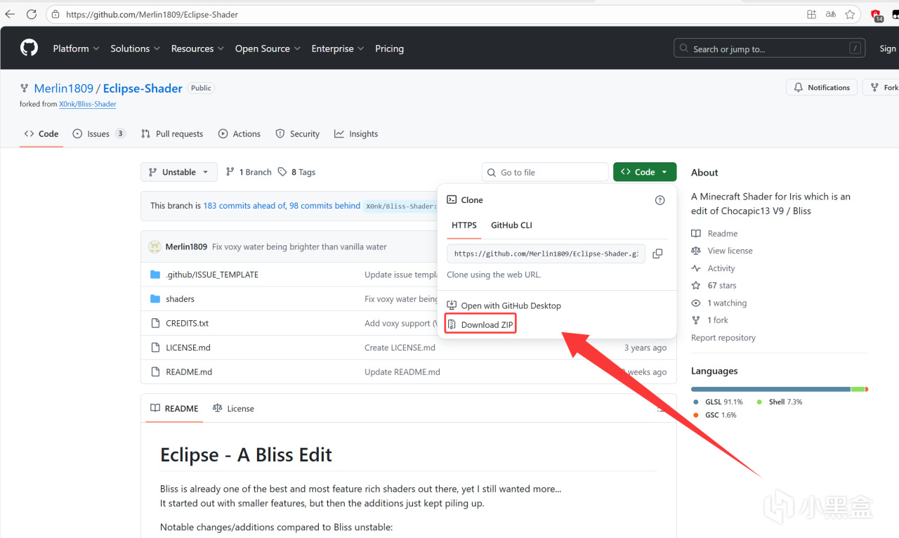The image size is (899, 538).
Task: Go to the Insights tab
Action: click(356, 133)
